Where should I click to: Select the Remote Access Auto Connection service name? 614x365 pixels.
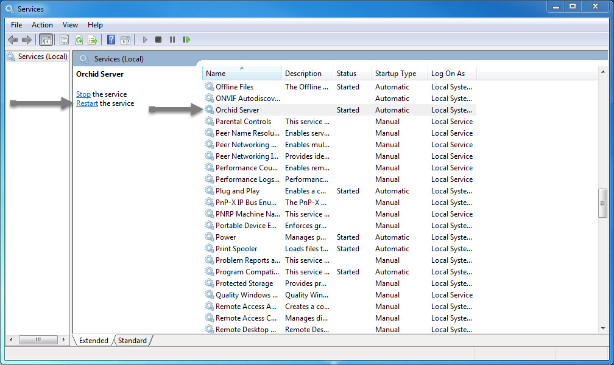click(246, 307)
